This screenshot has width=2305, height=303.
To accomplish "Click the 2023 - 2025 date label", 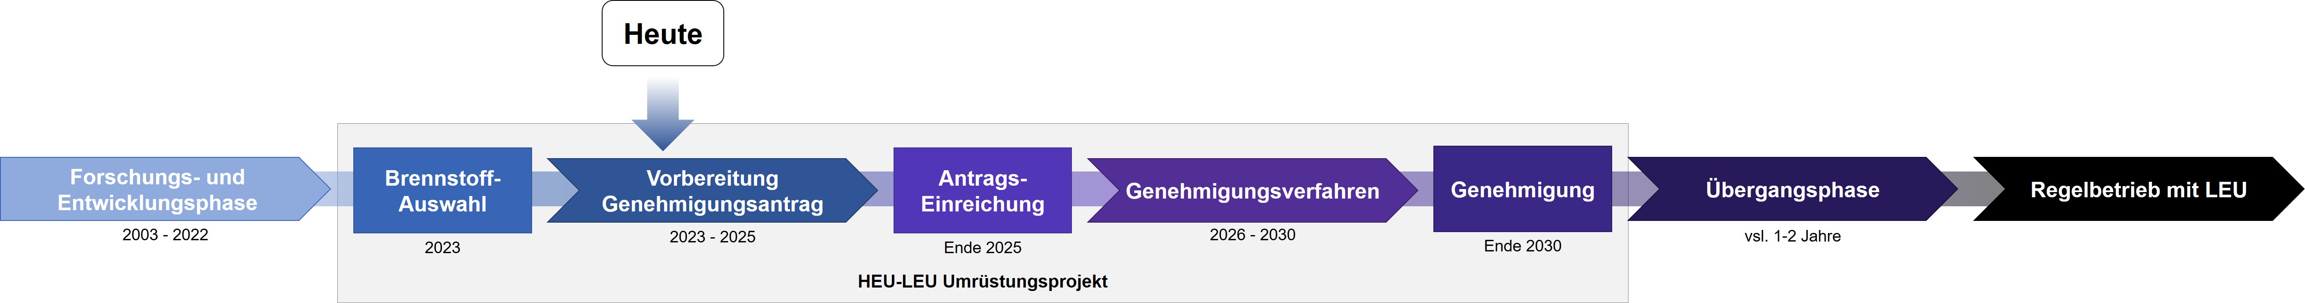I will pyautogui.click(x=712, y=237).
